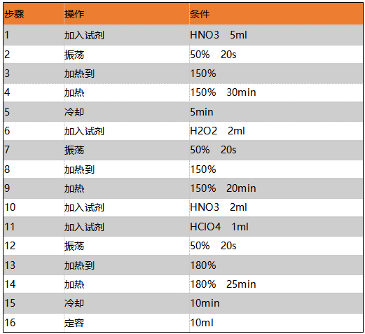365x334 pixels.
Task: Select the HClO4 1ml cell
Action: tap(276, 227)
